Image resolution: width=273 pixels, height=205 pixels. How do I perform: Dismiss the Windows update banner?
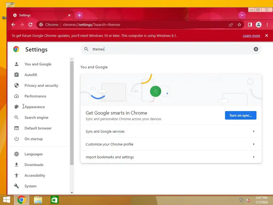266,36
